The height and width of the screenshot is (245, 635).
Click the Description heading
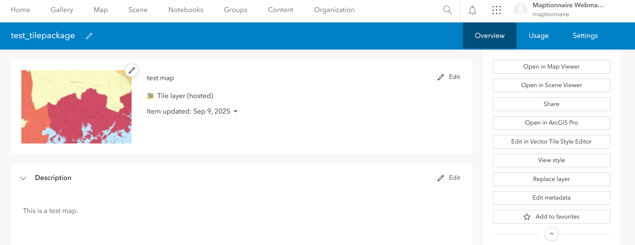click(53, 178)
